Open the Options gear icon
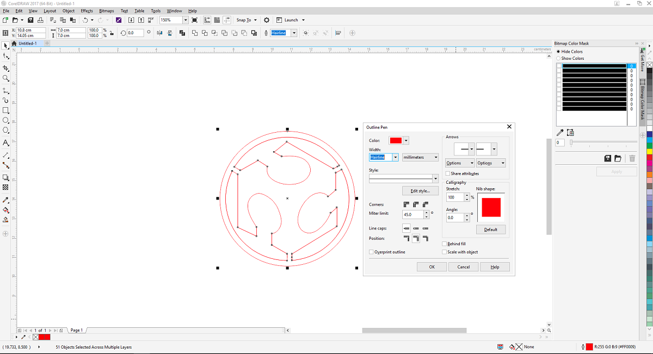 pyautogui.click(x=267, y=20)
